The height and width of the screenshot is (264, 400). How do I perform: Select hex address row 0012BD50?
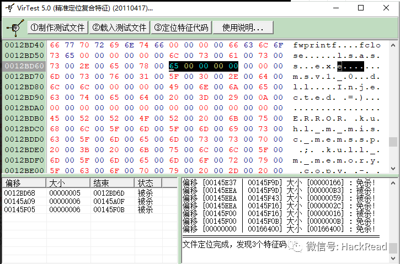[24, 56]
